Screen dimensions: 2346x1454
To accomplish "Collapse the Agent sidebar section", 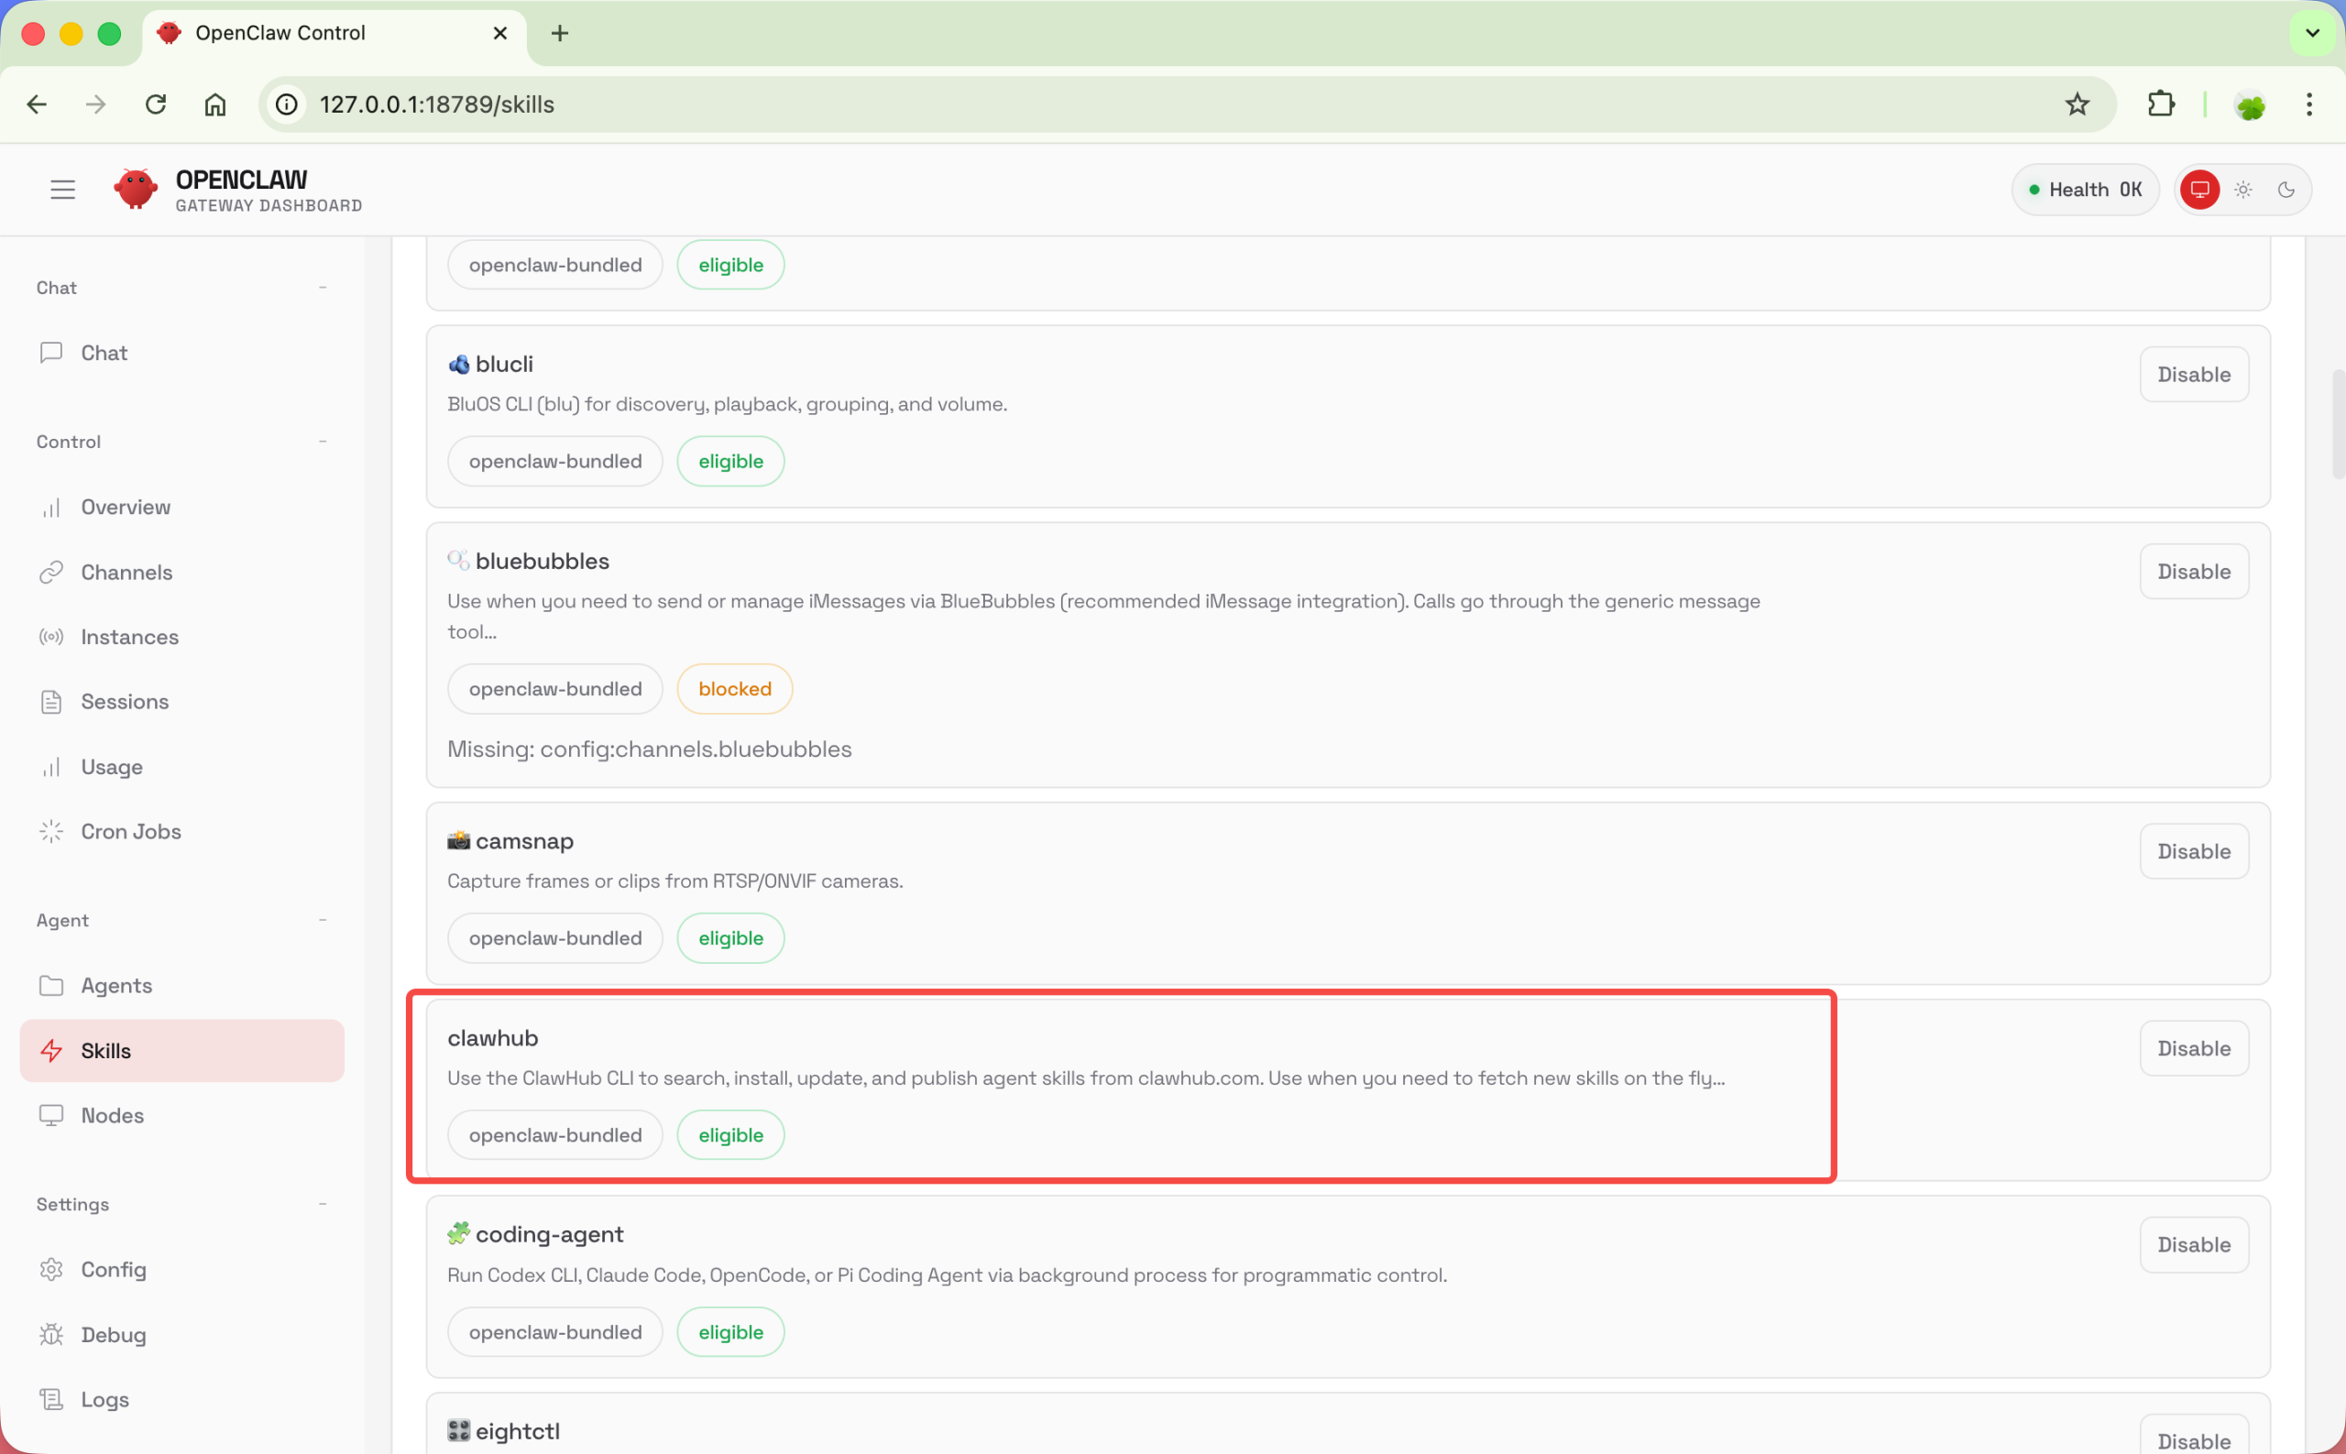I will [x=323, y=920].
